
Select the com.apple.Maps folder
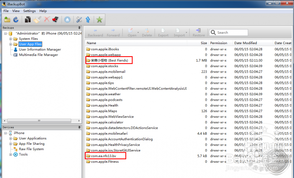pyautogui.click(x=104, y=111)
